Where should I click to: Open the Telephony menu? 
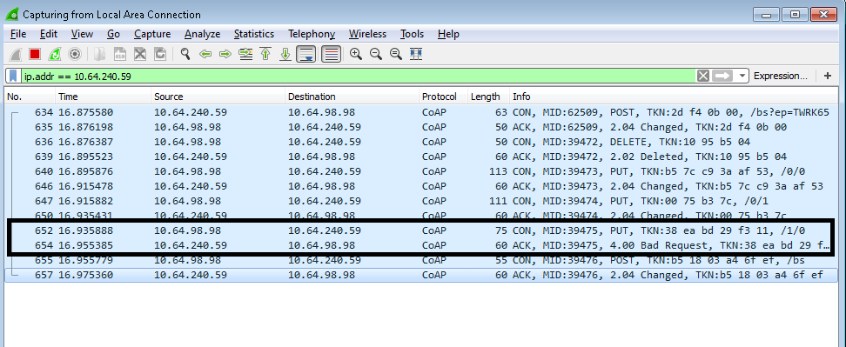point(312,34)
